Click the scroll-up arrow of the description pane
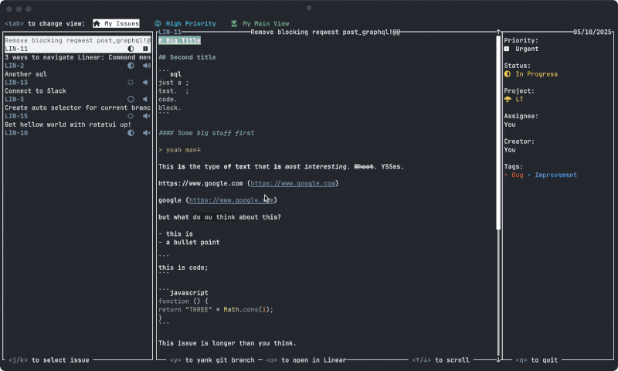 498,32
